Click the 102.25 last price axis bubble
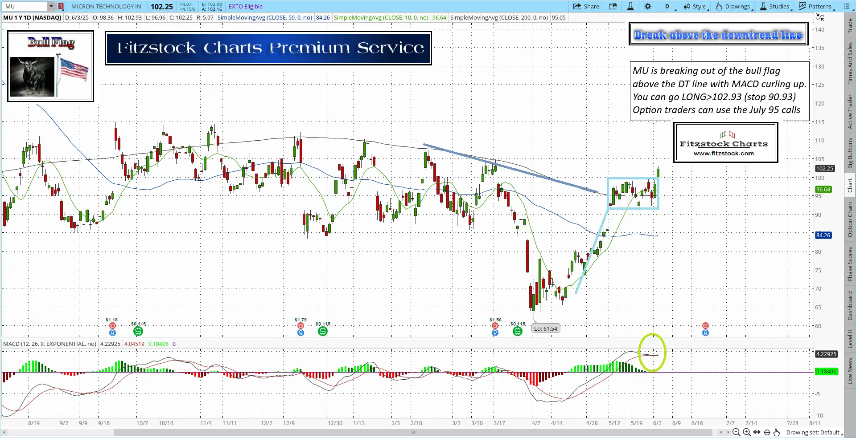The width and height of the screenshot is (856, 438). pyautogui.click(x=824, y=168)
